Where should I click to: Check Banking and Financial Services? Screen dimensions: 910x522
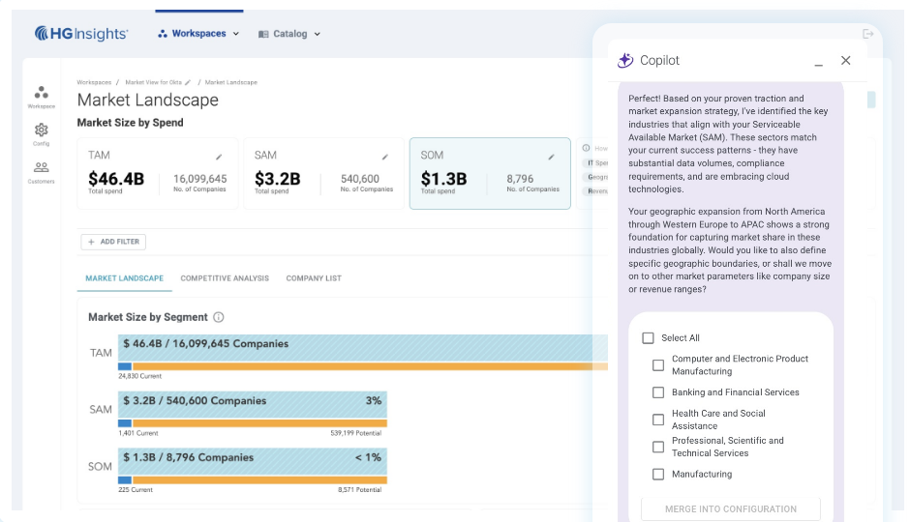click(x=658, y=392)
